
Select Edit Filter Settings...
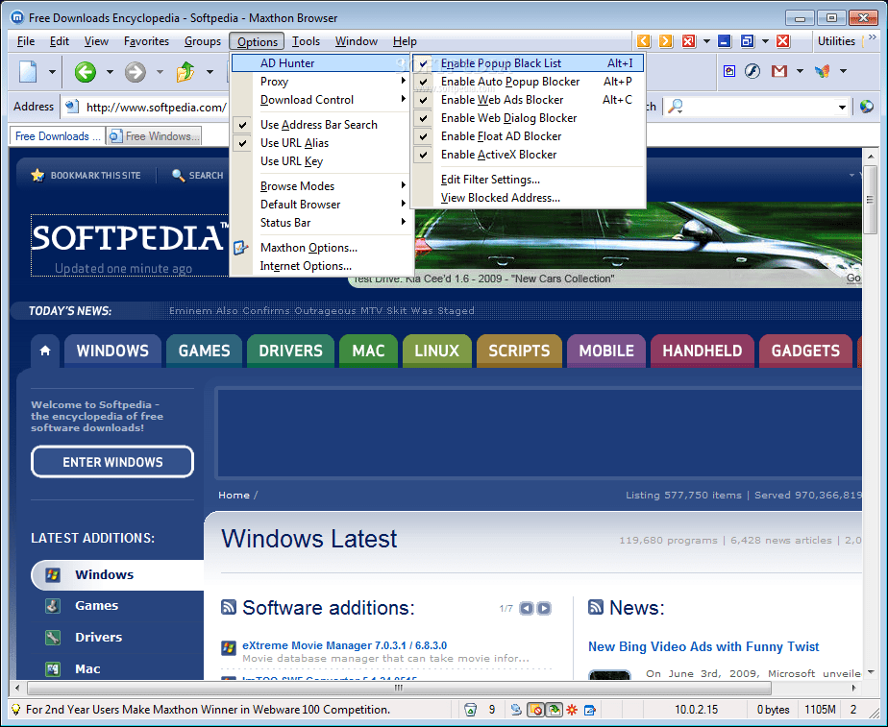click(529, 180)
